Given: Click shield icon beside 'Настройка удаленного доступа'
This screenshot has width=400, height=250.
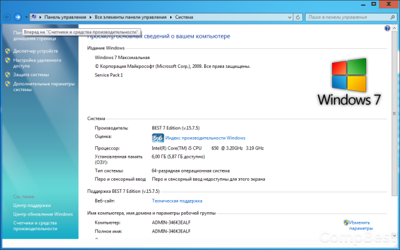Looking at the screenshot, I should click(8, 60).
